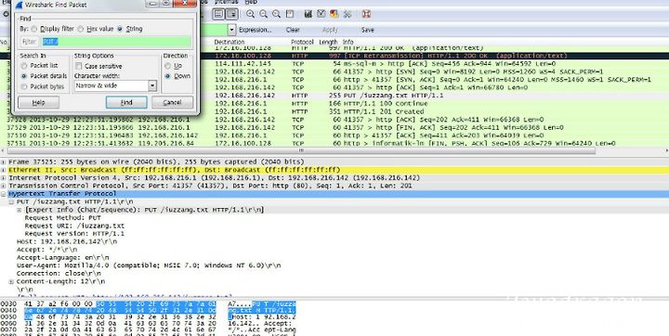This screenshot has width=669, height=336.
Task: Select Packet bytes search option
Action: [24, 86]
